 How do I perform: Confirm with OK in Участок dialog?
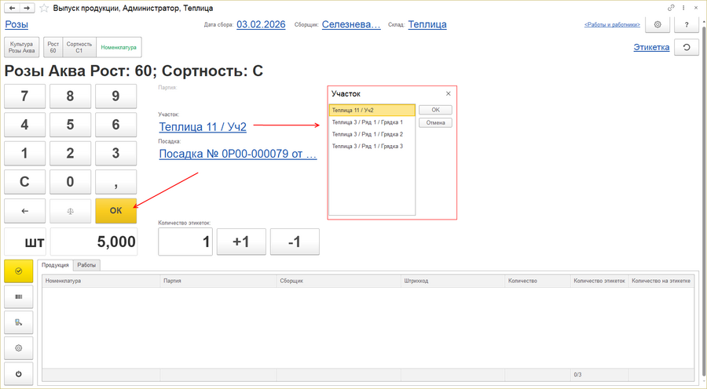[435, 110]
